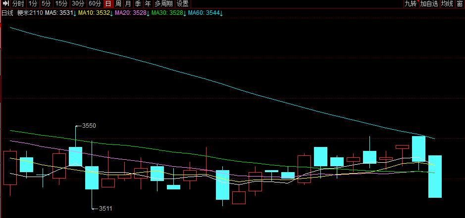Click the collapse arrow icon at top-left
The height and width of the screenshot is (218, 465).
click(x=6, y=4)
